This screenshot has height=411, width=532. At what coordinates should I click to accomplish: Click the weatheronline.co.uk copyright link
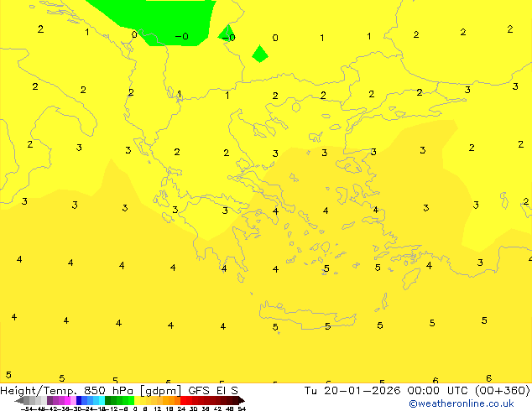[462, 403]
